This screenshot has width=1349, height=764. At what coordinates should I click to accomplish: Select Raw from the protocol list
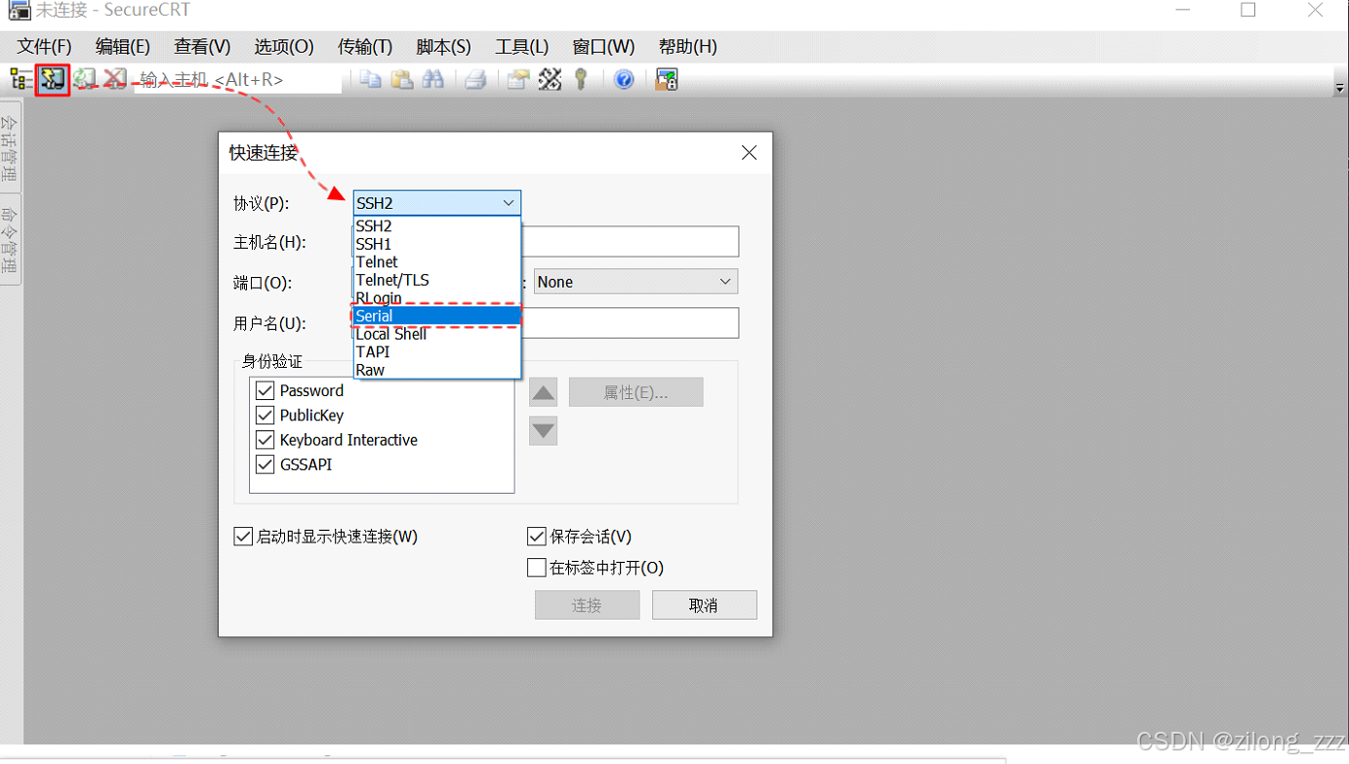pos(436,370)
